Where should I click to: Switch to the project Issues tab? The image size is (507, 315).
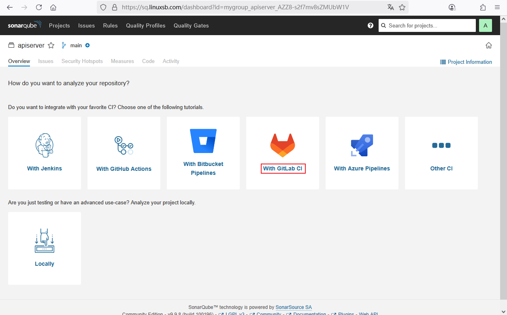pyautogui.click(x=46, y=61)
